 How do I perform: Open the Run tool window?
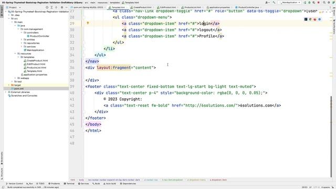point(29,184)
